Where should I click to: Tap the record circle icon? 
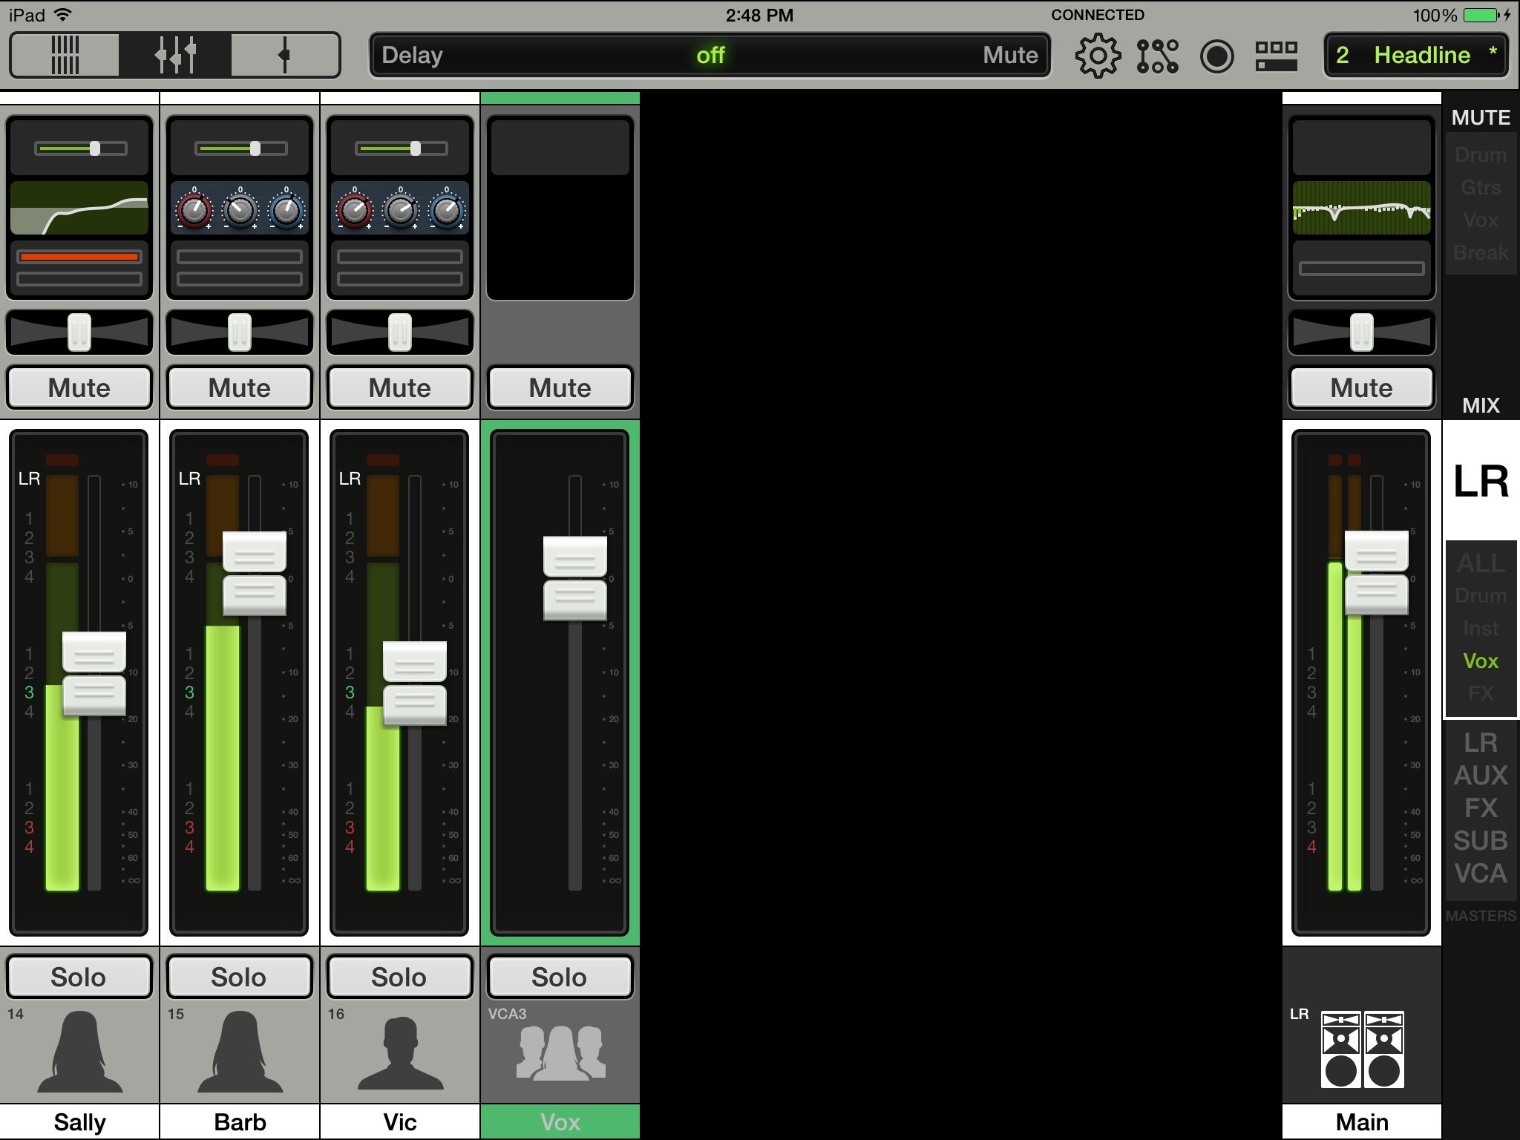pos(1216,56)
